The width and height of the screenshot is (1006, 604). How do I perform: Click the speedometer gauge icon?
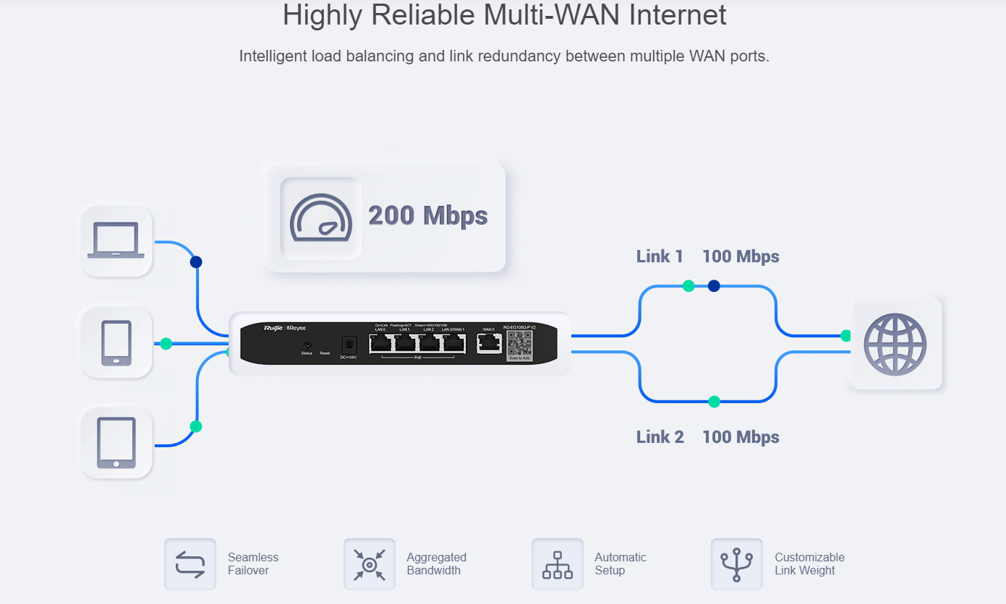(x=321, y=217)
